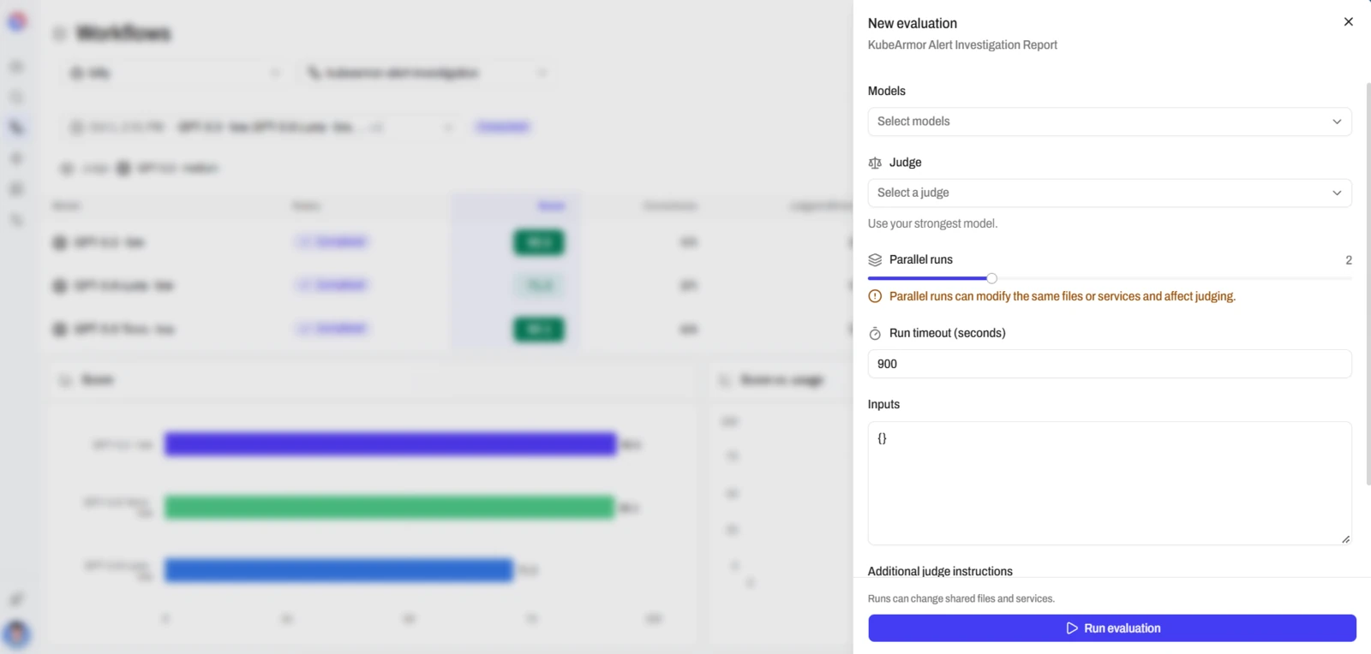Click the Parallel runs slider handle
Viewport: 1371px width, 654px height.
point(991,278)
